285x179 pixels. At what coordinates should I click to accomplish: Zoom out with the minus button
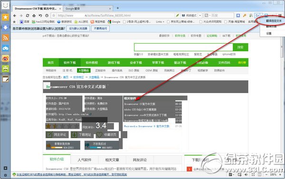tap(266, 175)
